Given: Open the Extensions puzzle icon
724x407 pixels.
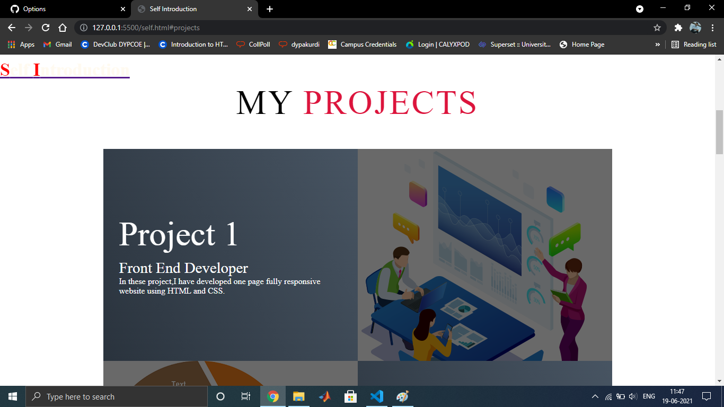Looking at the screenshot, I should [x=678, y=28].
